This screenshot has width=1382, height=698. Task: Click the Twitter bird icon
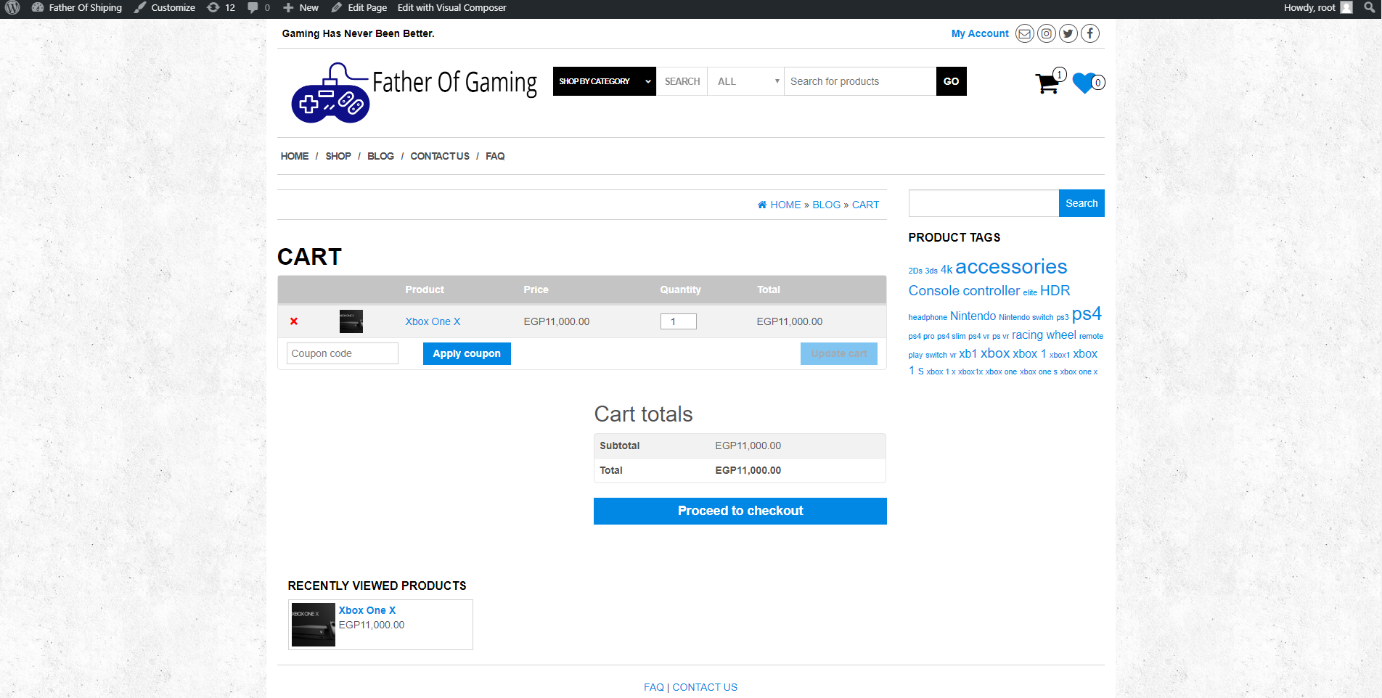[1068, 33]
